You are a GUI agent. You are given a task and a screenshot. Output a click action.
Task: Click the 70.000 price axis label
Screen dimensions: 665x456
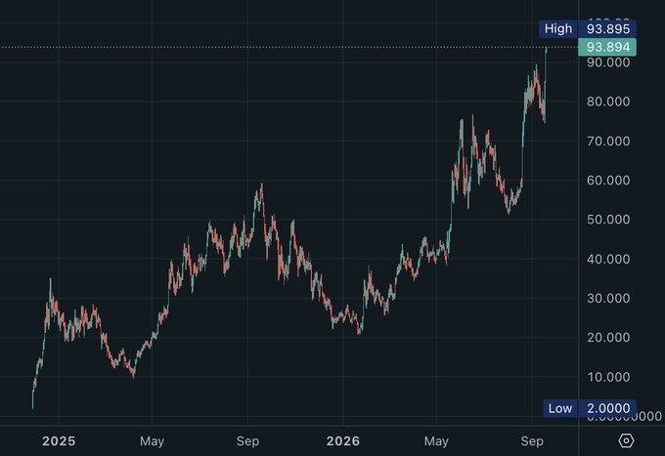(x=608, y=141)
